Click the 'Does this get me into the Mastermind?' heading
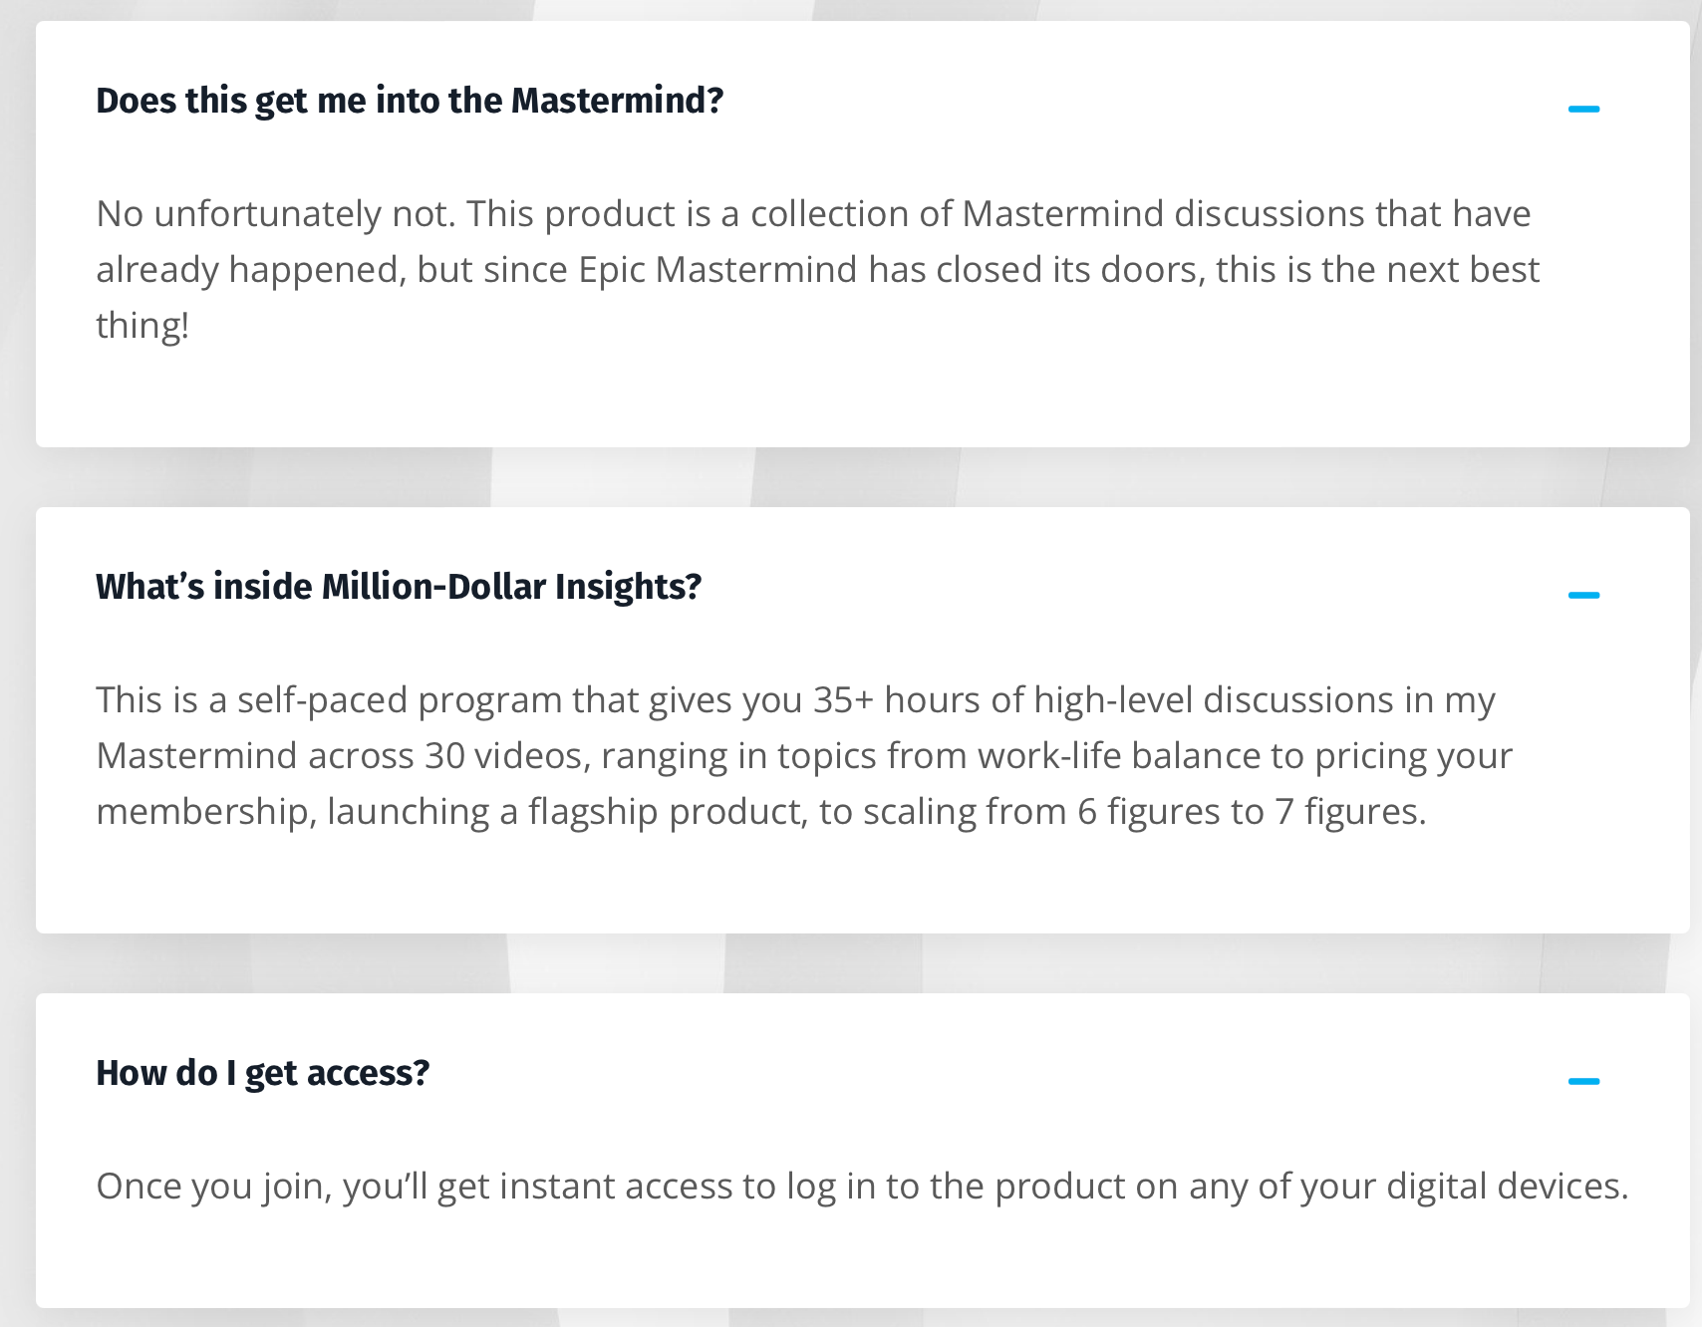Screen dimensions: 1702x1327 pos(410,101)
